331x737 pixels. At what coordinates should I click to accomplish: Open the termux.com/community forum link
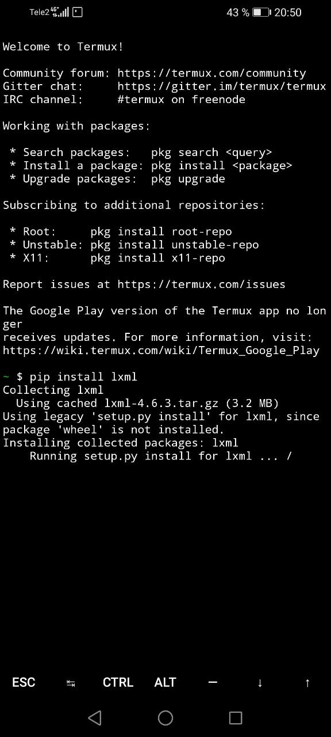[x=211, y=73]
